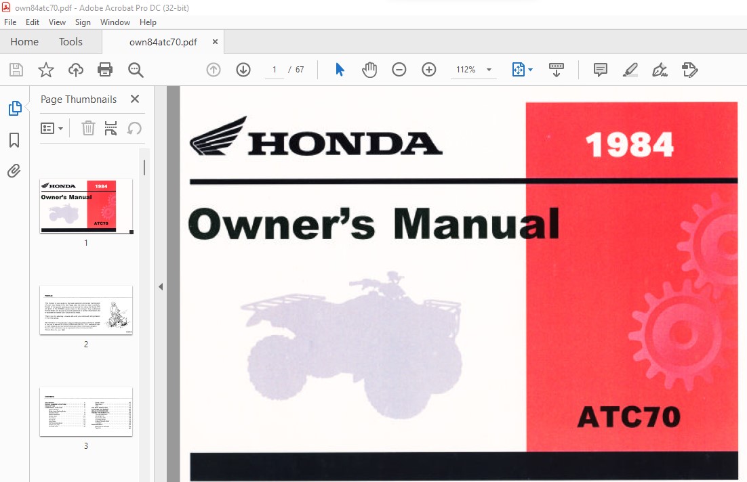The image size is (747, 482).
Task: Open the Find text magnifier icon
Action: click(x=136, y=70)
